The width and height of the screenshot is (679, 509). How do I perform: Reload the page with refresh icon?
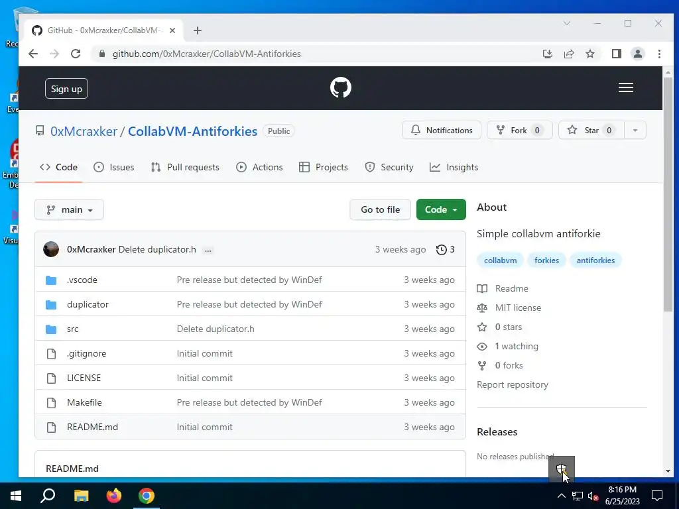[76, 54]
